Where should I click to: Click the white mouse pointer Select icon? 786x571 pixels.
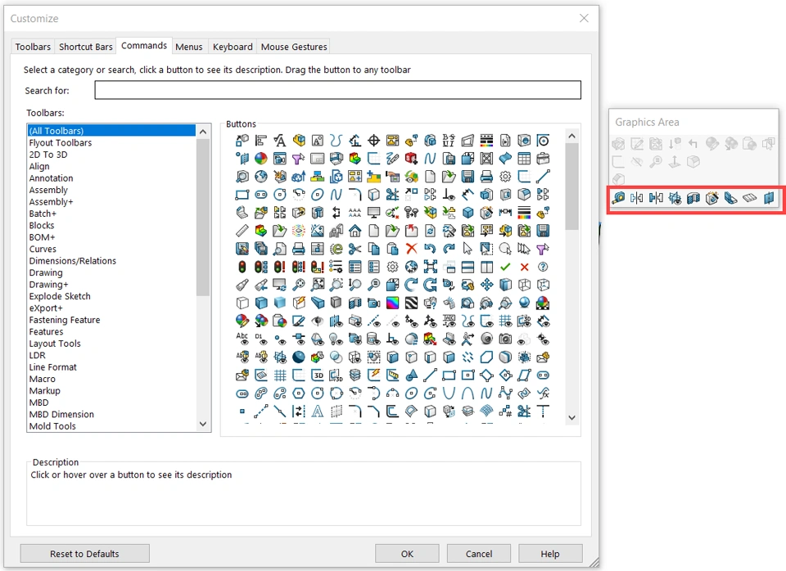pyautogui.click(x=468, y=249)
